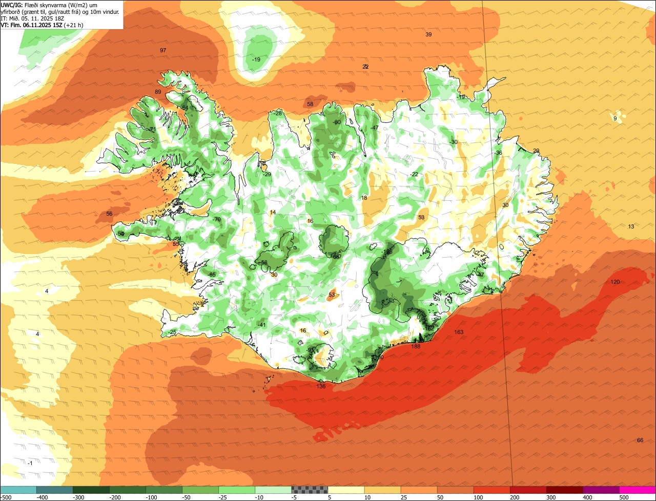Viewport: 656px width, 501px height.
Task: Click the map value -30
Action: pos(453,142)
